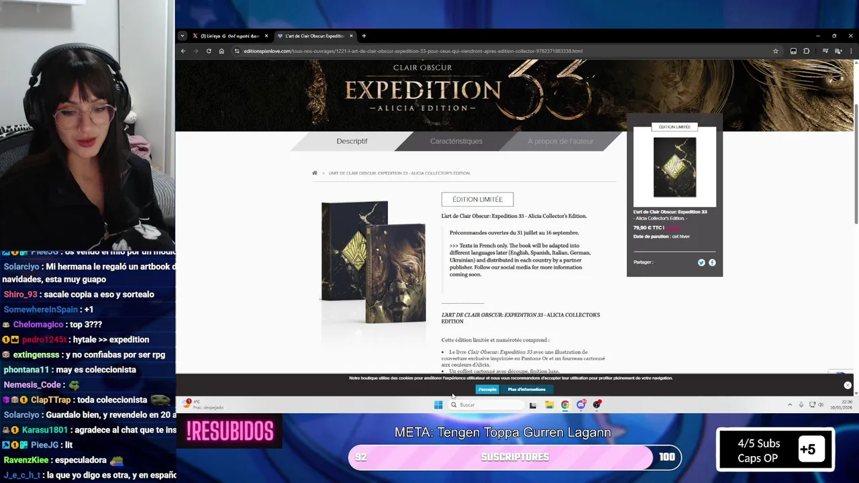The width and height of the screenshot is (859, 483).
Task: Click the ÉDITION LIMITÉE badge button
Action: [x=477, y=199]
